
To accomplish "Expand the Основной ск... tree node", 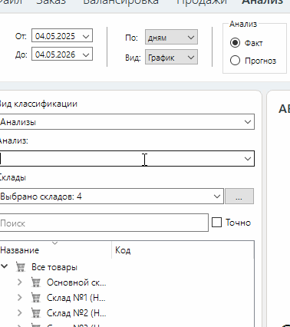I will 20,282.
